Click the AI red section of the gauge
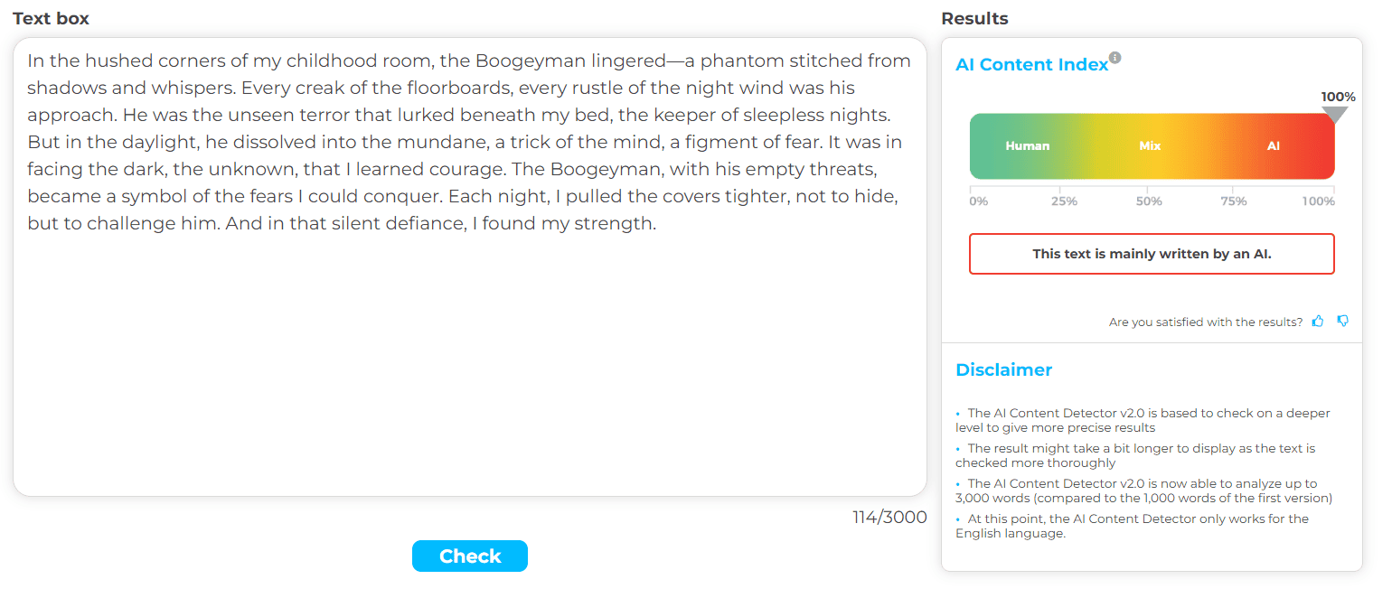Screen dimensions: 1392x598 1274,145
